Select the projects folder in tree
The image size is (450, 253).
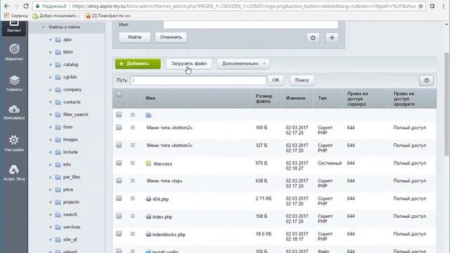[71, 202]
